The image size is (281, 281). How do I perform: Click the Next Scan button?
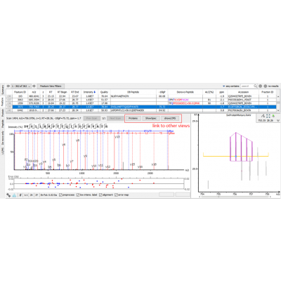(115, 118)
